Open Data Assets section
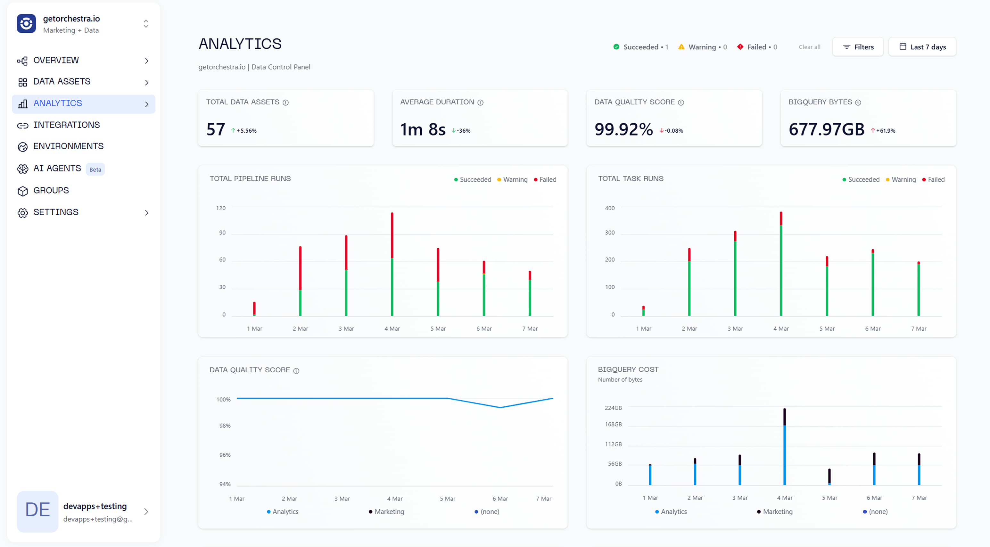The image size is (990, 547). [x=62, y=81]
